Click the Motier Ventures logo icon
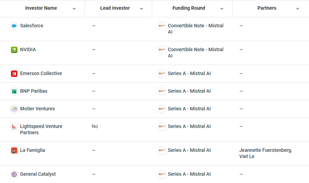Viewport: 309px width, 183px height. (14, 109)
